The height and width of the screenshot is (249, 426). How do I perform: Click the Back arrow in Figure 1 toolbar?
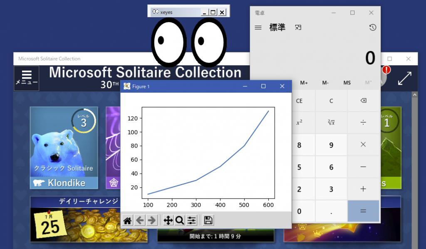pos(140,220)
